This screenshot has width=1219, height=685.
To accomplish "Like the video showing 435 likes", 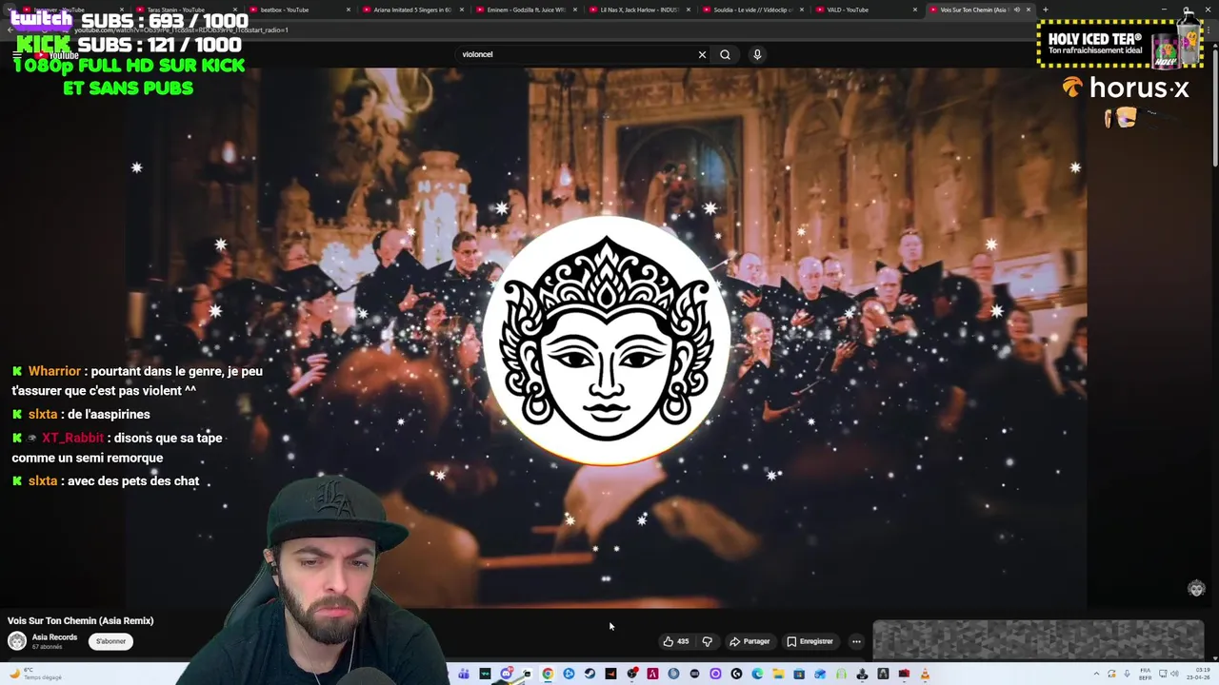I will (x=675, y=641).
